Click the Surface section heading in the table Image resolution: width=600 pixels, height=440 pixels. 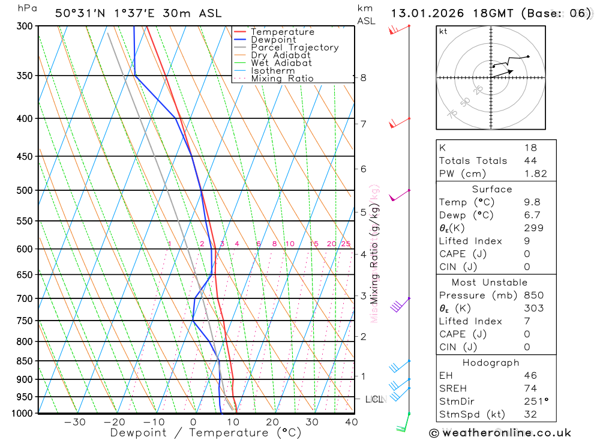[492, 189]
